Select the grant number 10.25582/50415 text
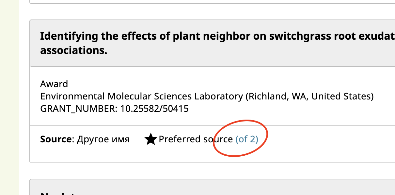The width and height of the screenshot is (395, 195). click(x=114, y=109)
